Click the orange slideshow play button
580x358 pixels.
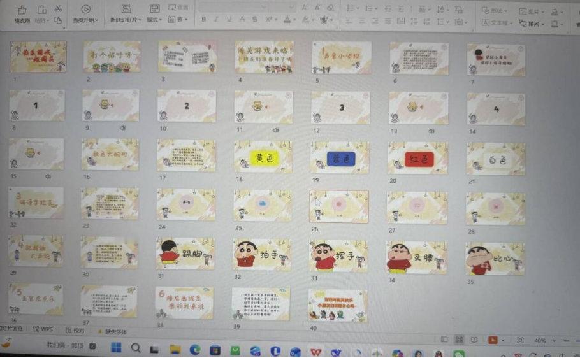coord(493,340)
